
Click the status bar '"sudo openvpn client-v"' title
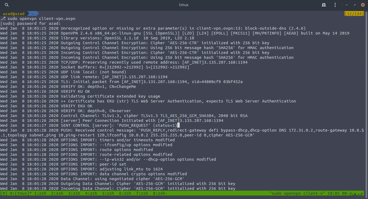[297, 193]
